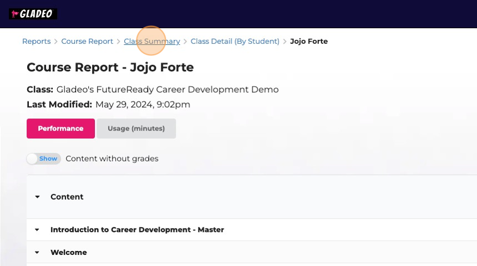Click the Gladeo logo

click(x=33, y=14)
